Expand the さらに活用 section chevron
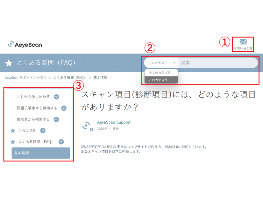This screenshot has height=197, width=263. [43, 131]
